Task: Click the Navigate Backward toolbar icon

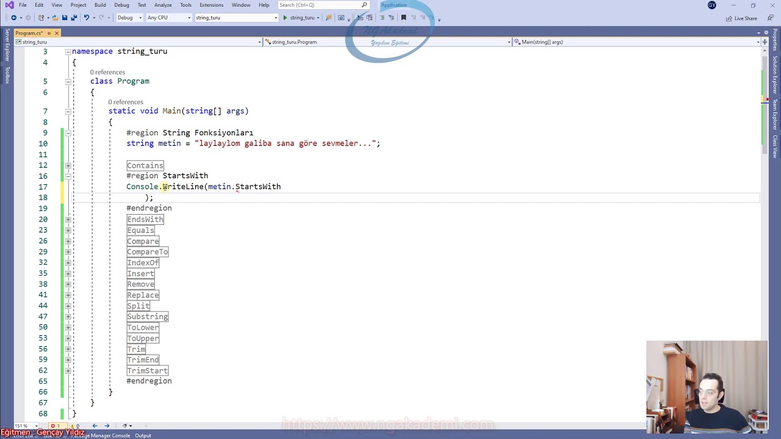Action: point(13,18)
